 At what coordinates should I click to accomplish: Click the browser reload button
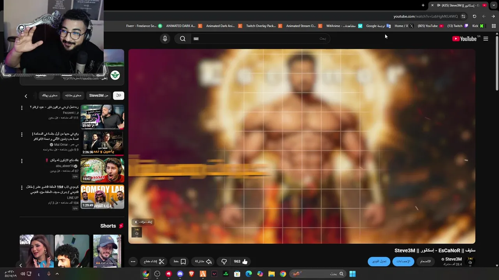[474, 16]
